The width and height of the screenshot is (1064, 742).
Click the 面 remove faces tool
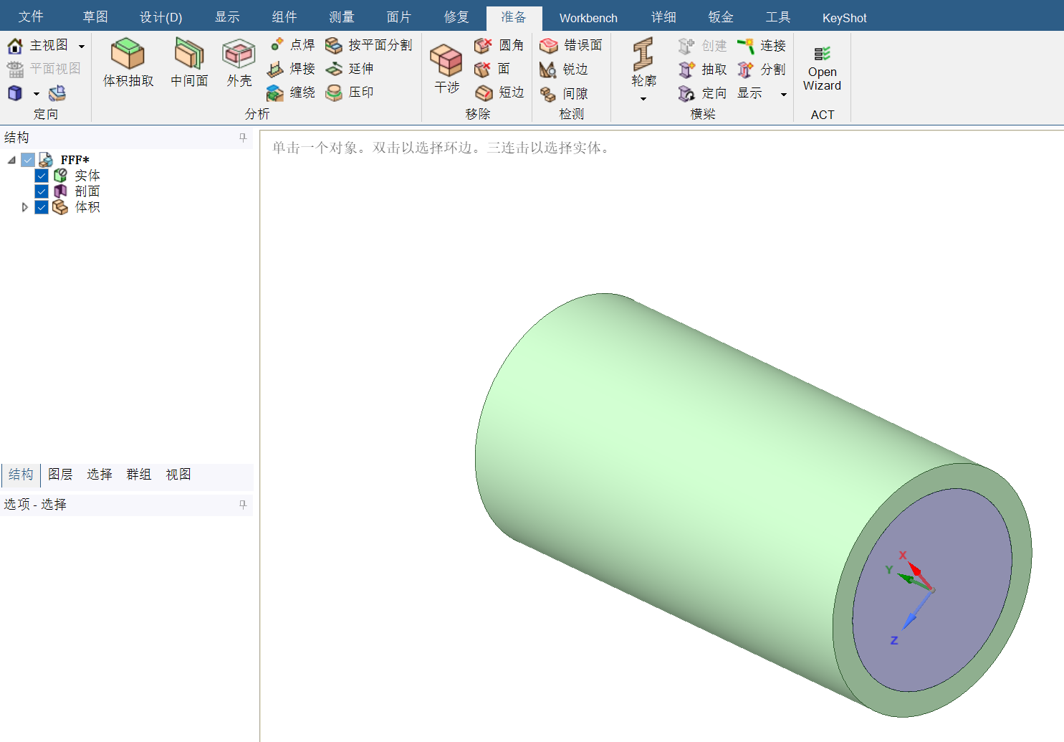(493, 69)
